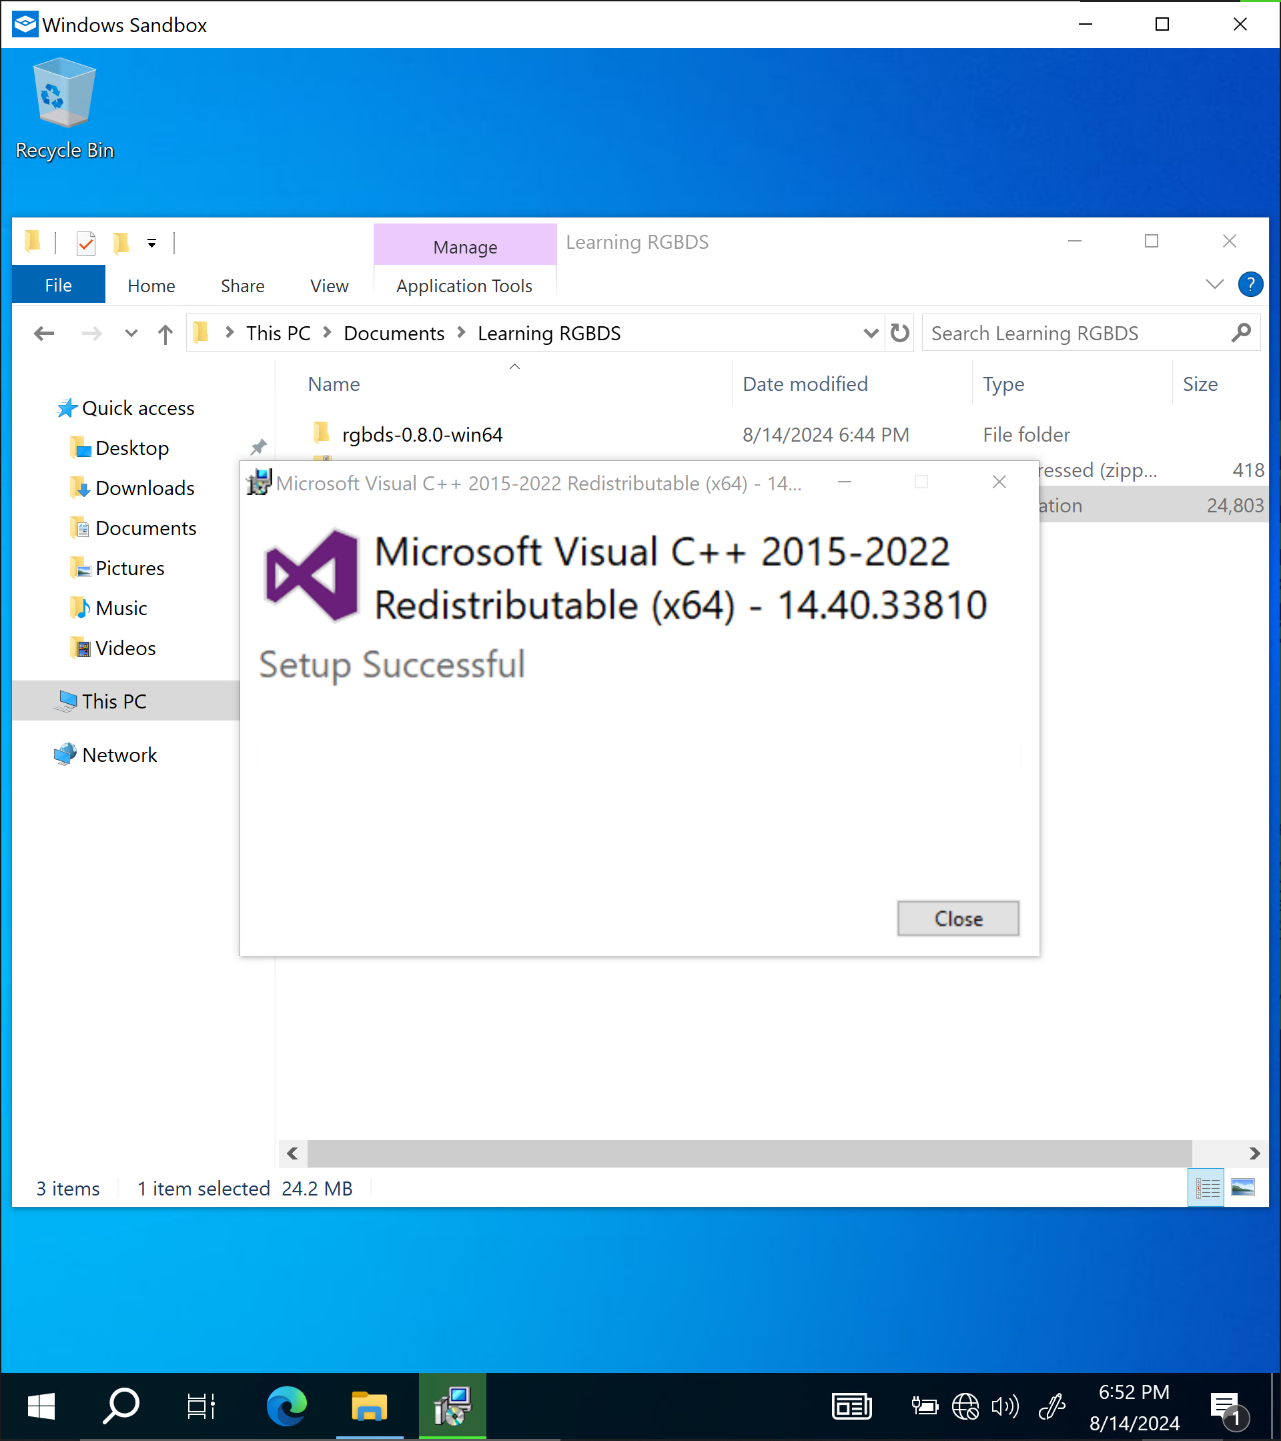This screenshot has width=1281, height=1441.
Task: Click the horizontal scrollbar right arrow
Action: 1254,1154
